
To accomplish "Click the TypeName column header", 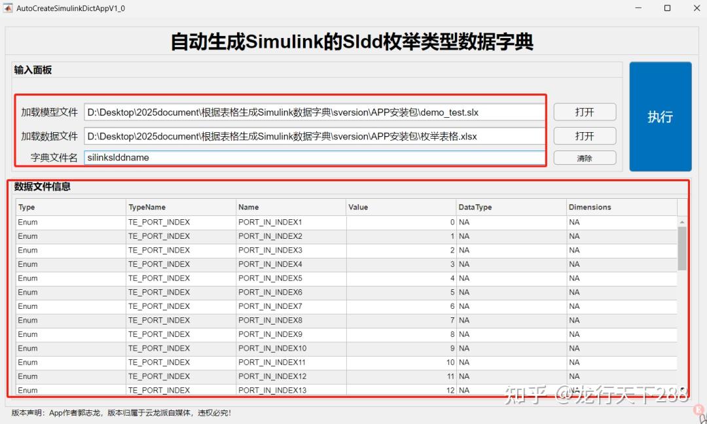I will click(x=181, y=207).
